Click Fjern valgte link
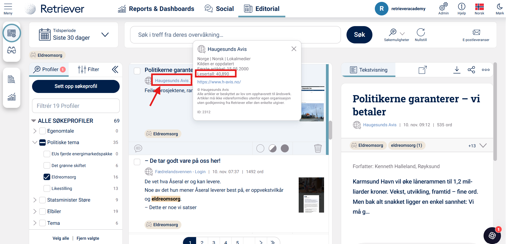The image size is (506, 244). pyautogui.click(x=88, y=238)
